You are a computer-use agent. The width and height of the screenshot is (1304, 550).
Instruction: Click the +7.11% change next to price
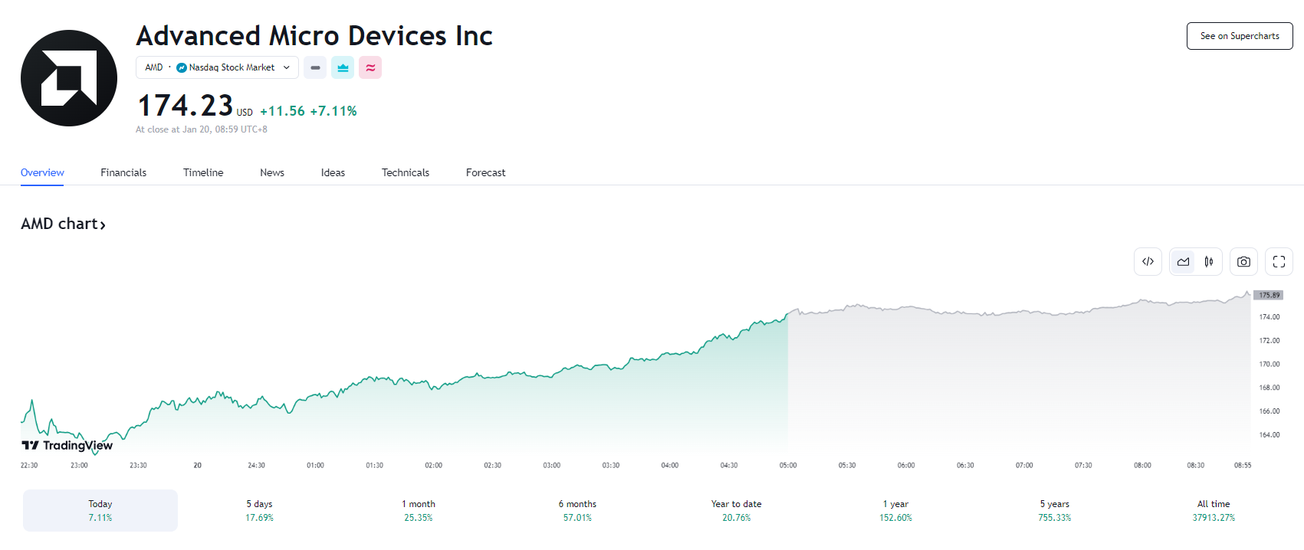(333, 111)
